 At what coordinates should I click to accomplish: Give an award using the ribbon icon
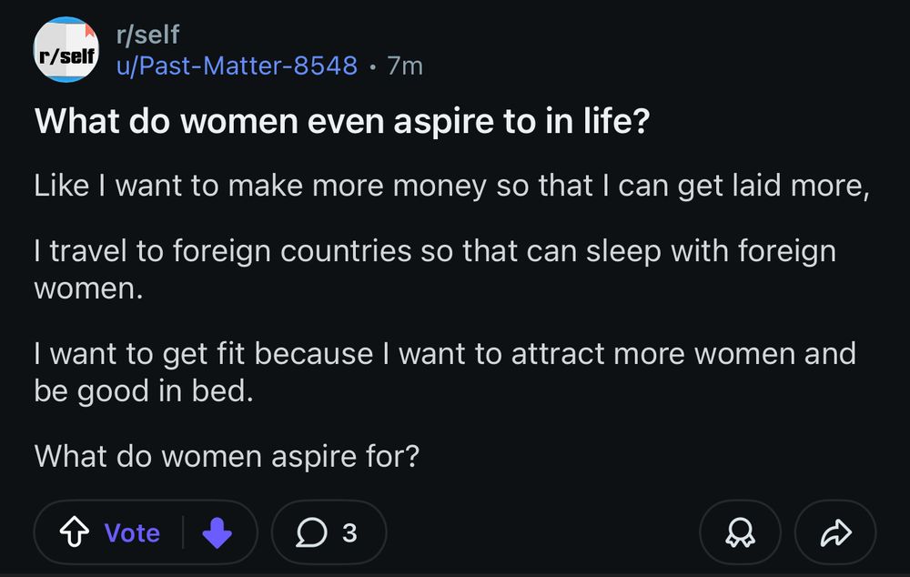point(739,532)
